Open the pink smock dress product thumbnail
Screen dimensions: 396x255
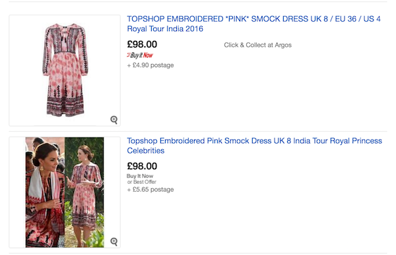65,71
